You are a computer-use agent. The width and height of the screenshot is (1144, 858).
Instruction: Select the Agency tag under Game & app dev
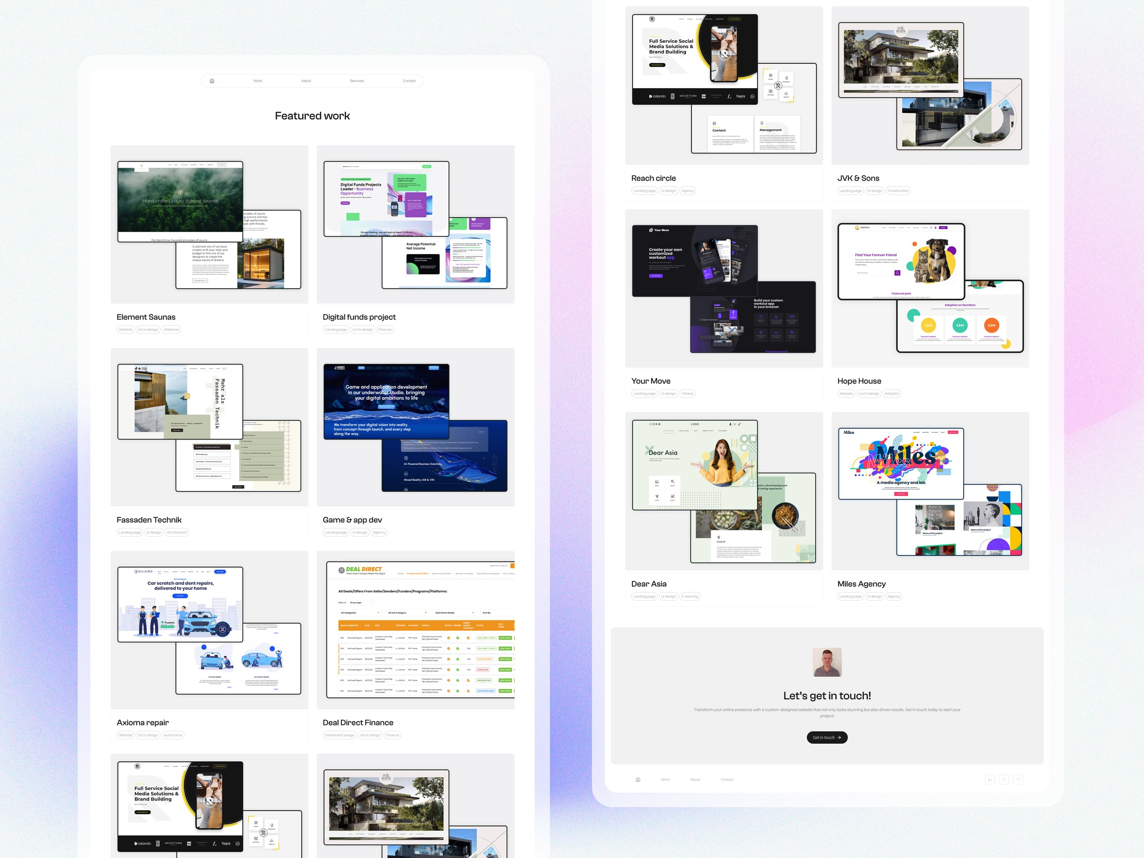(379, 532)
